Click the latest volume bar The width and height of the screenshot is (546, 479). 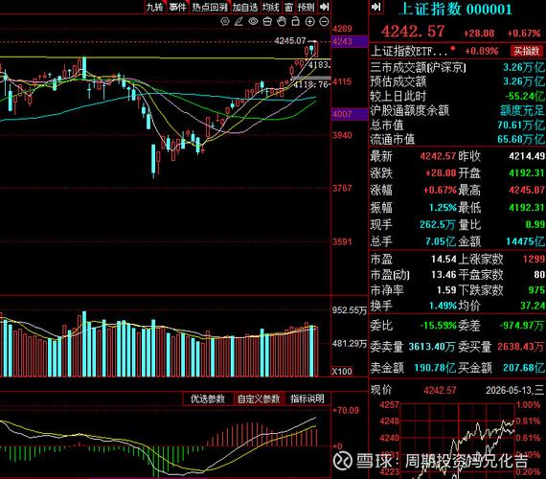316,352
